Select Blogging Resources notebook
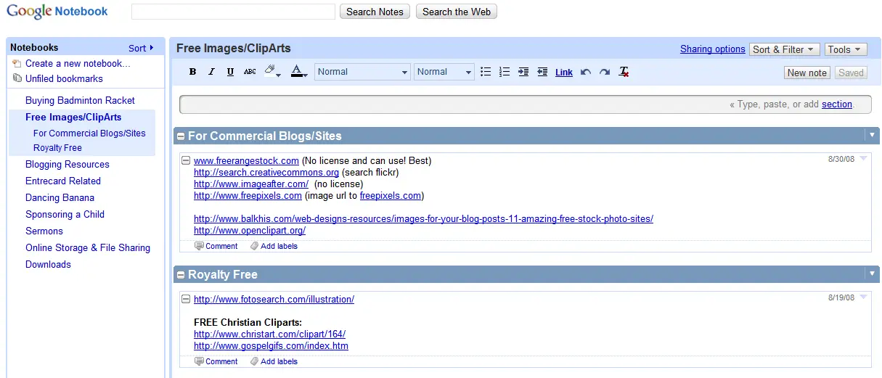The height and width of the screenshot is (378, 882). 68,164
